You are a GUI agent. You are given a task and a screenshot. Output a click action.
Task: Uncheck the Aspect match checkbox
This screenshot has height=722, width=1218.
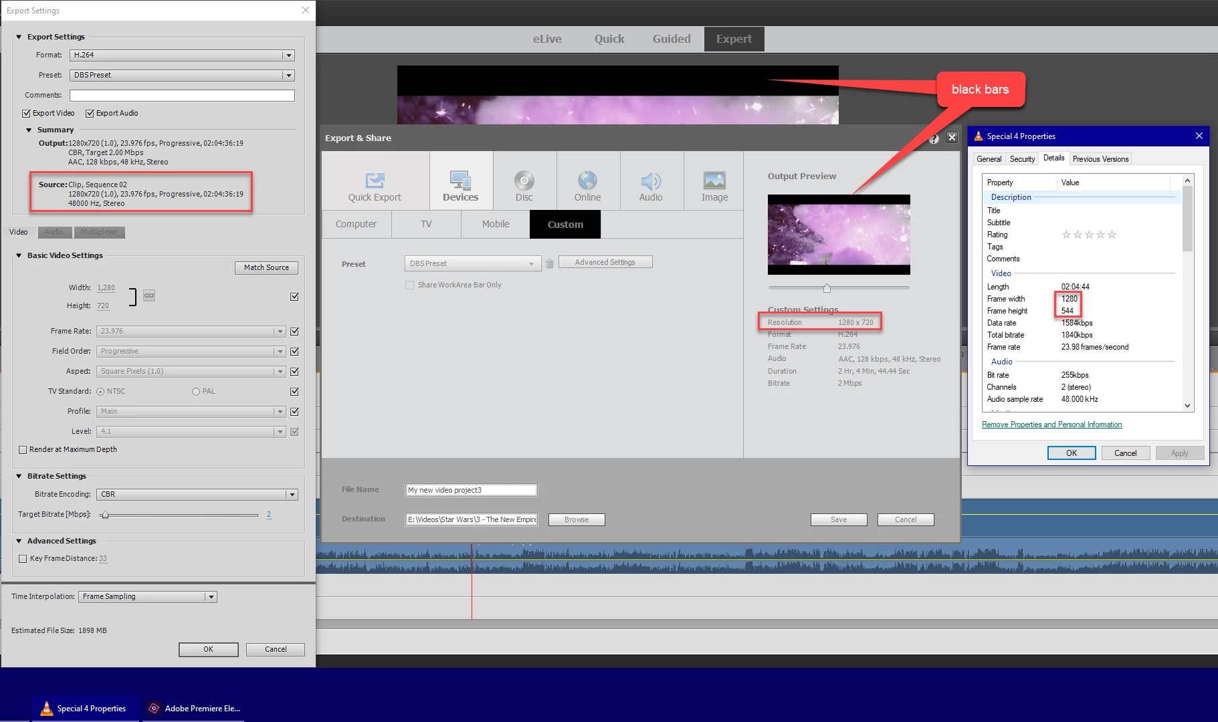tap(294, 372)
